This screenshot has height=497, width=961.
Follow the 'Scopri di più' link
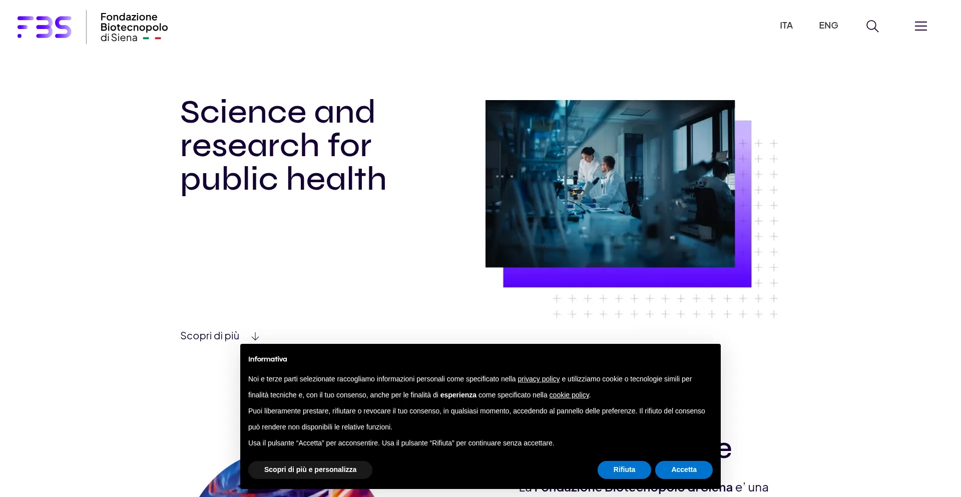click(x=210, y=336)
